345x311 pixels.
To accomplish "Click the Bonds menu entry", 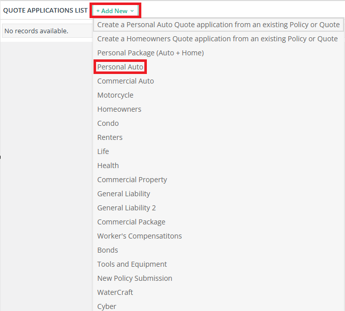I will 108,250.
